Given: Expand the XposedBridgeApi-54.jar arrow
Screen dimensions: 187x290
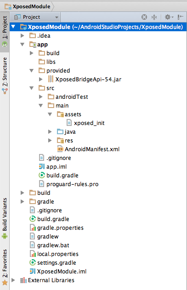Looking at the screenshot, I should (41, 80).
